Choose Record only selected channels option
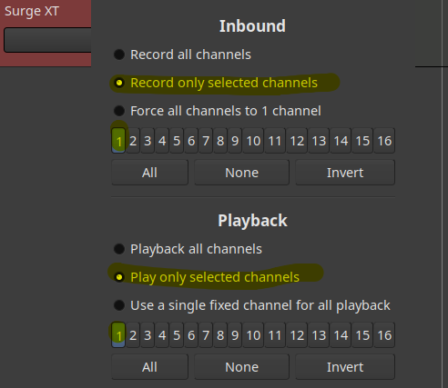The image size is (448, 388). 216,83
